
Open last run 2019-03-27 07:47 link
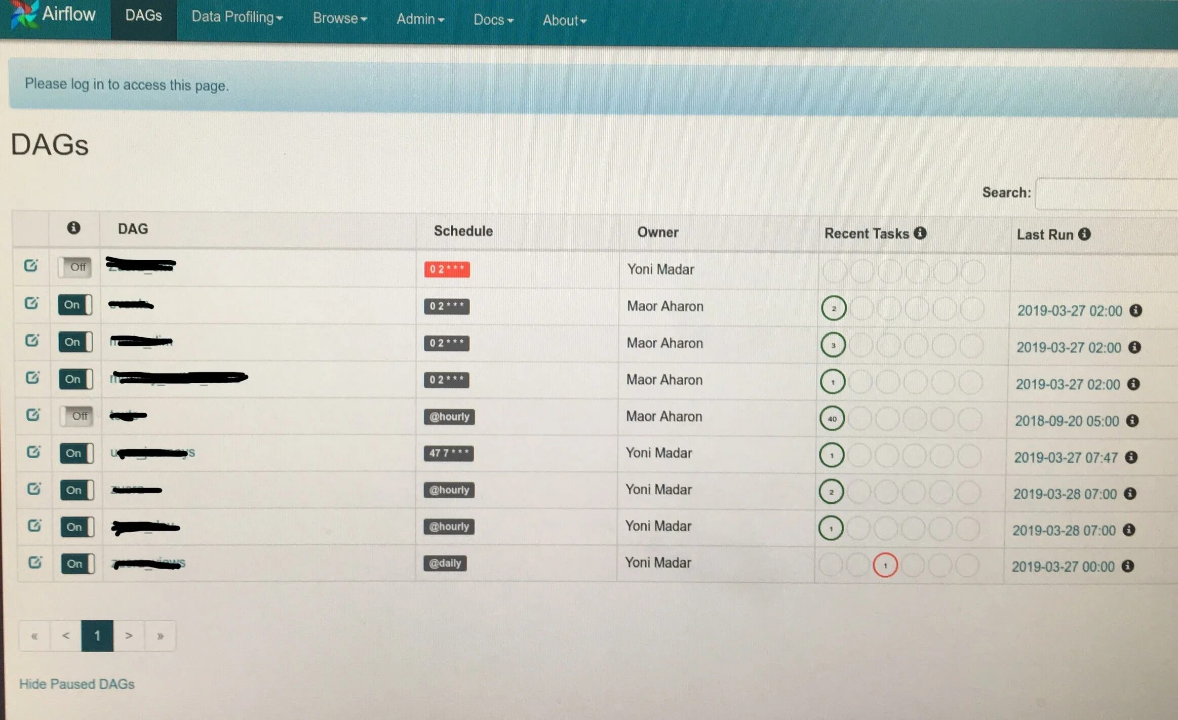coord(1065,458)
